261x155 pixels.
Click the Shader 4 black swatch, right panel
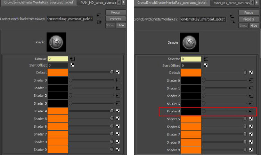pyautogui.click(x=191, y=111)
